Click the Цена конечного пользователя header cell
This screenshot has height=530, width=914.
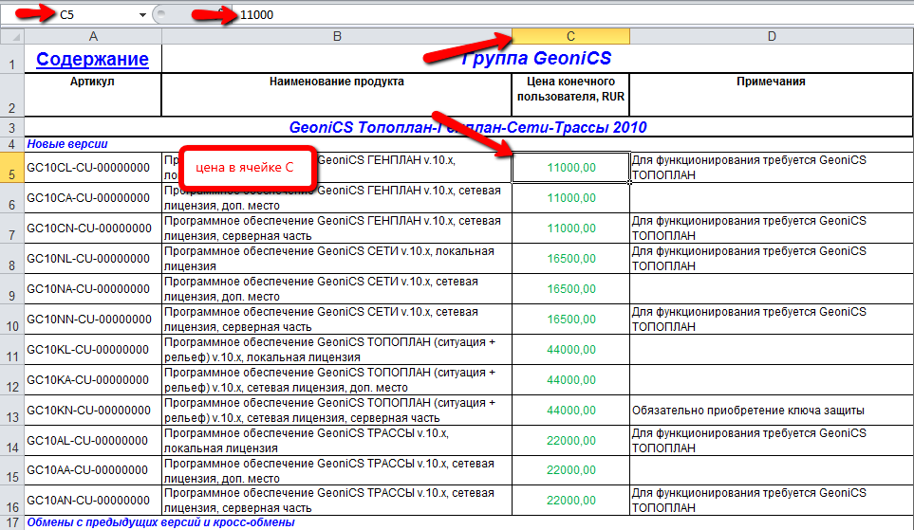tap(570, 95)
